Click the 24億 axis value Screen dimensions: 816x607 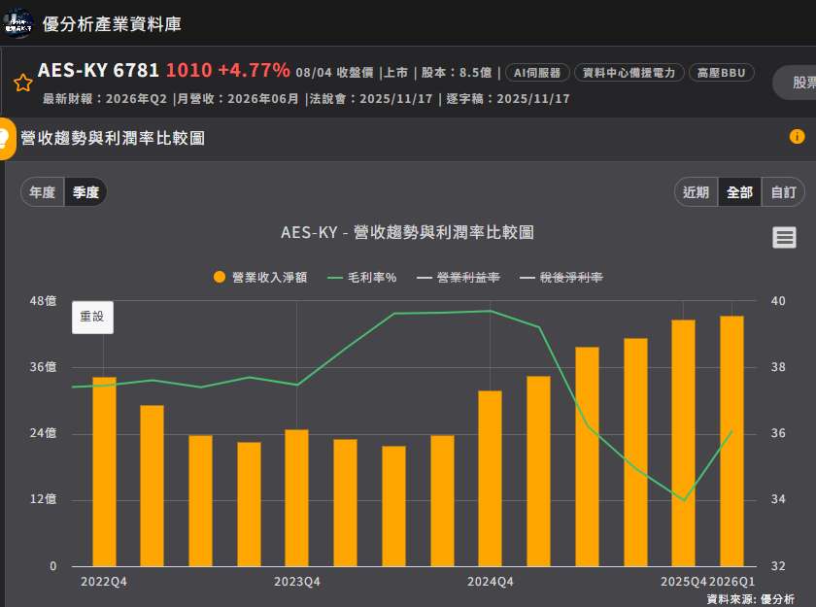point(43,433)
